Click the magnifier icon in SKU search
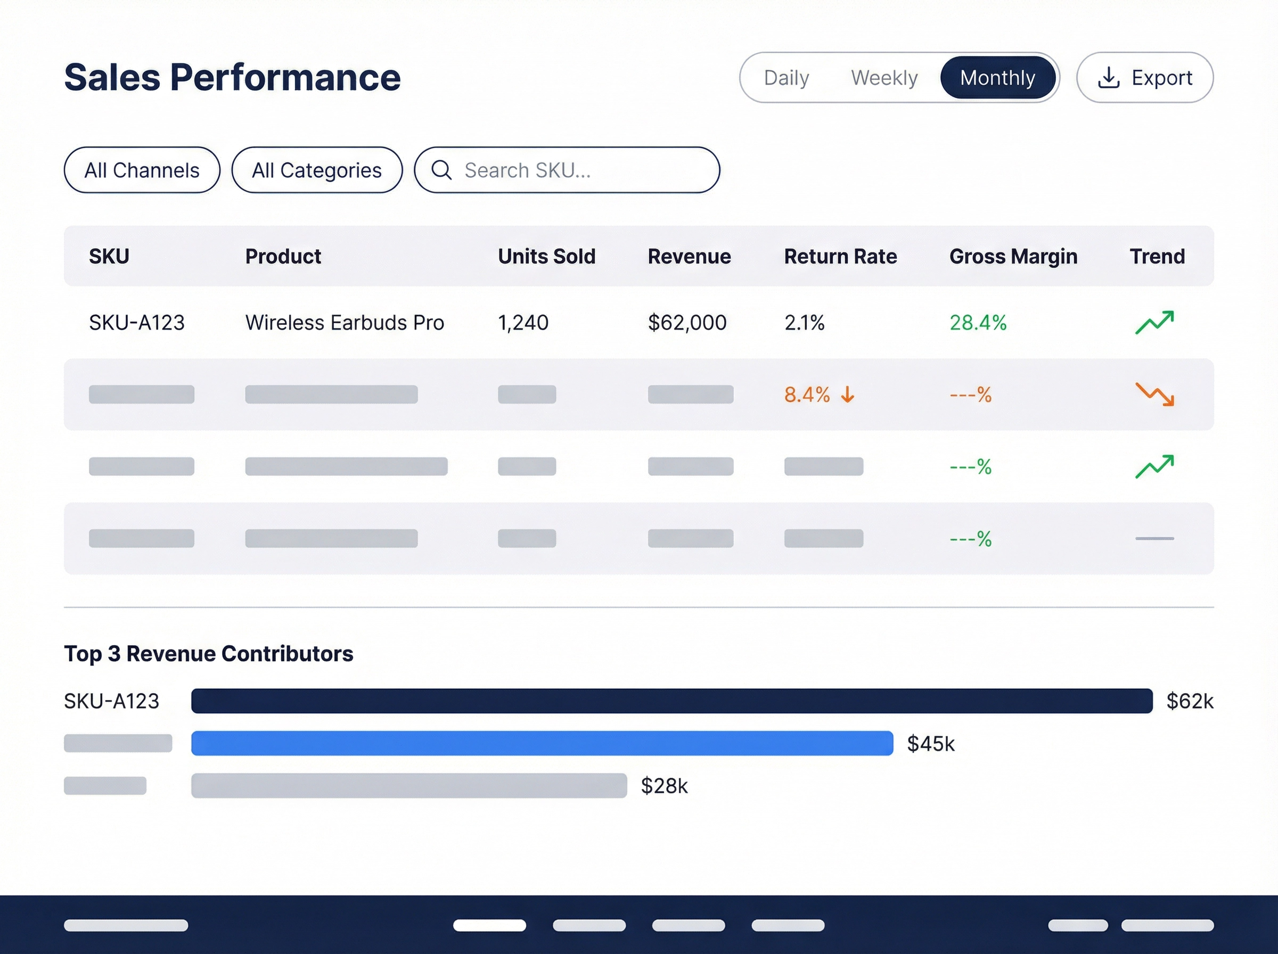This screenshot has height=954, width=1278. [x=442, y=170]
